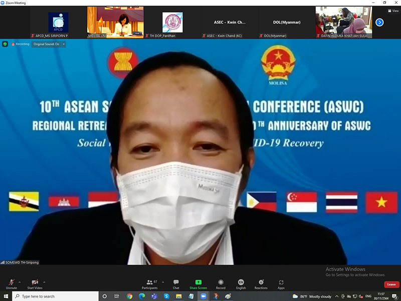Click the Recording indicator
Viewport: 401px width, 301px height.
[21, 44]
